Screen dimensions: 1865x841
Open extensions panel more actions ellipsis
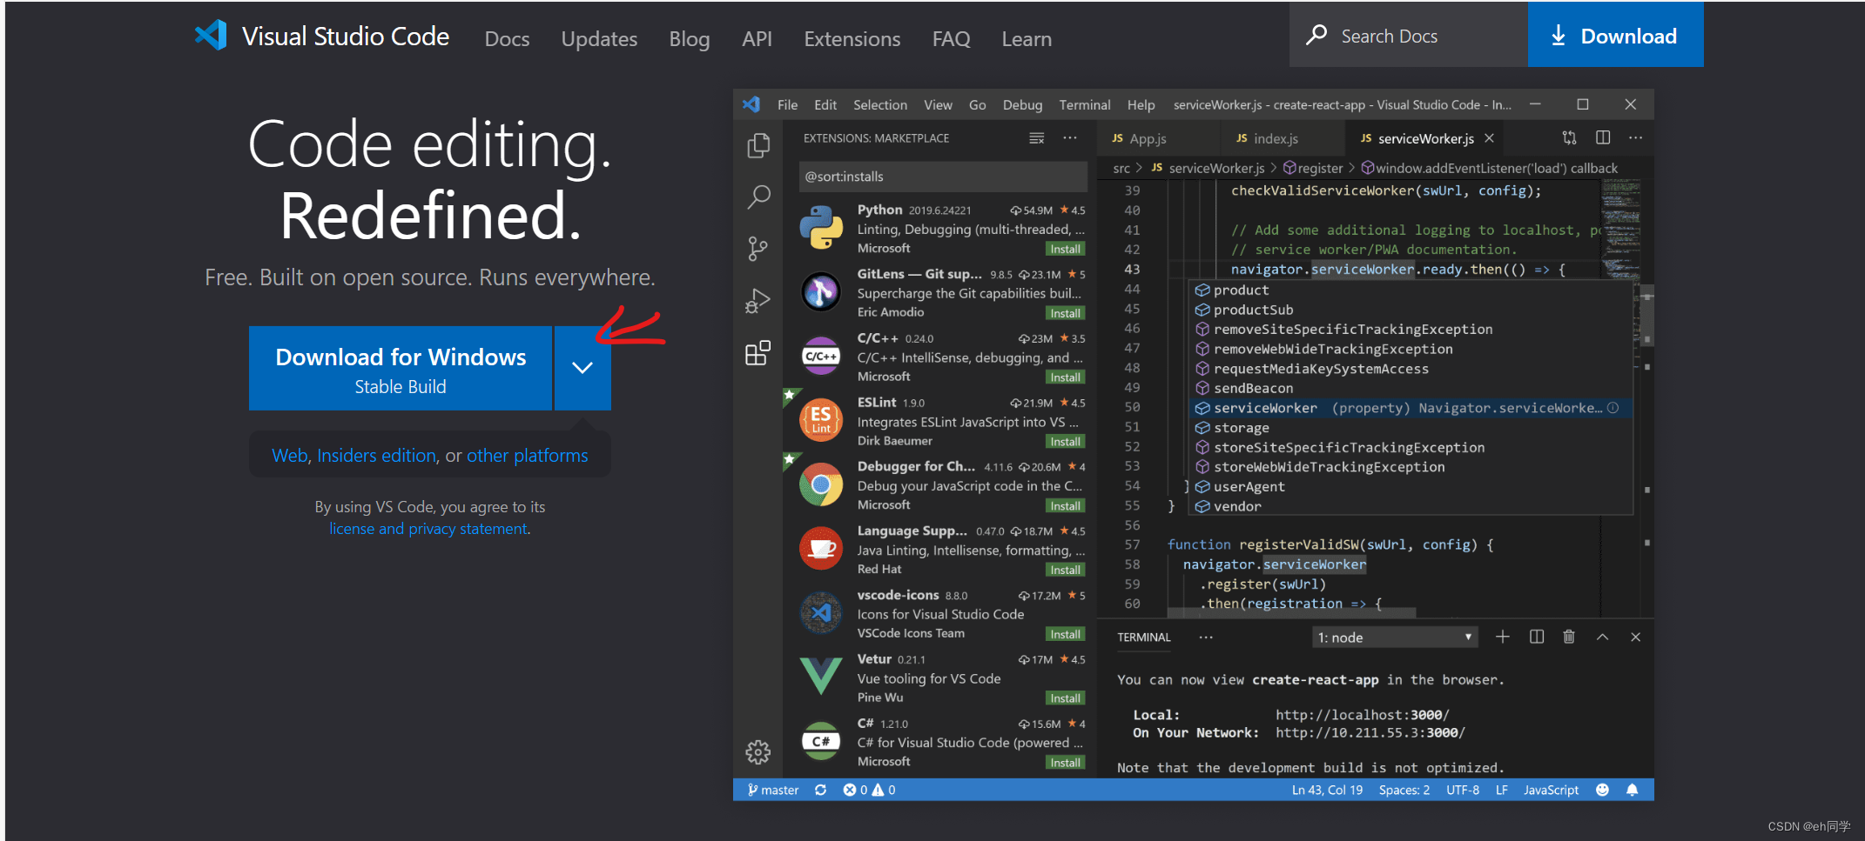[1070, 137]
